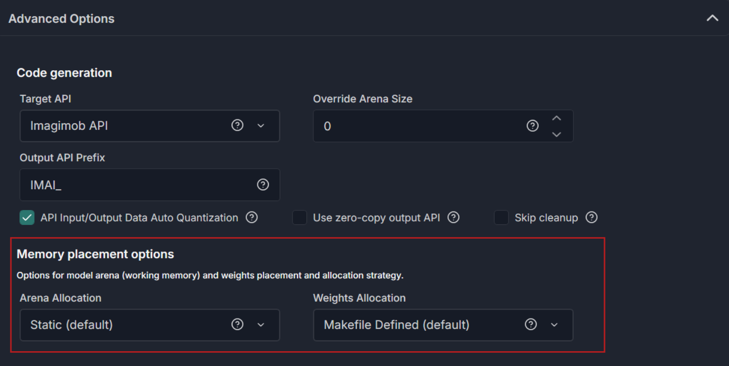Click the Weights Allocation help icon
This screenshot has height=366, width=729.
point(531,324)
